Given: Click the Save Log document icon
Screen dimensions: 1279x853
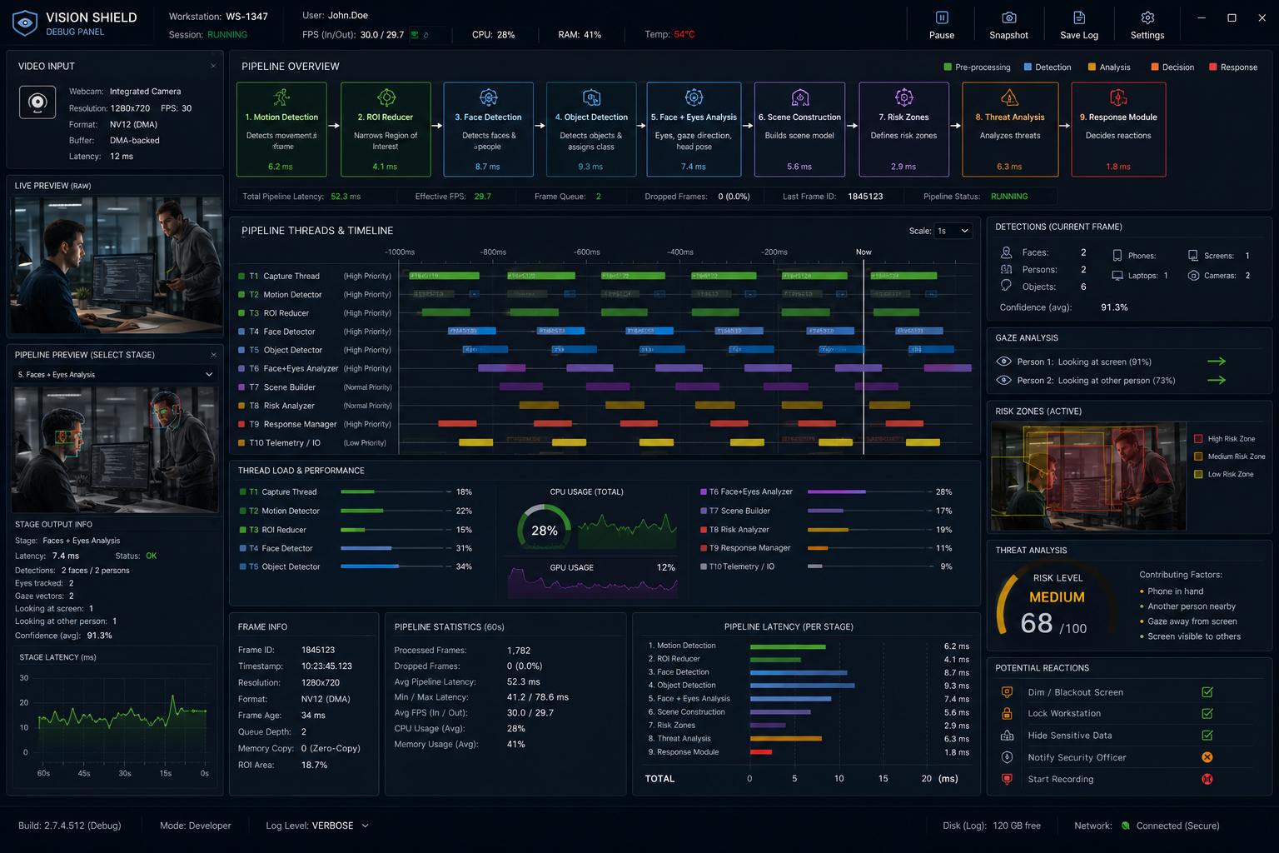Looking at the screenshot, I should (x=1079, y=17).
